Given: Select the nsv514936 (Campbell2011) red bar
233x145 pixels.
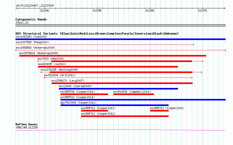Looking at the screenshot, I should (x=134, y=94).
